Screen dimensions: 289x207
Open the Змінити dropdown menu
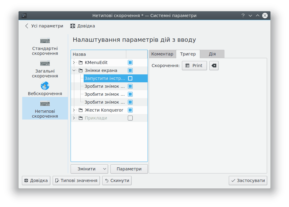click(104, 169)
